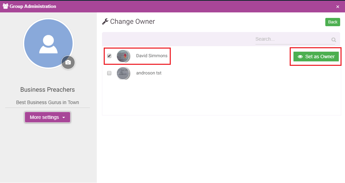The height and width of the screenshot is (183, 345).
Task: Click the magnifier search icon
Action: point(334,40)
